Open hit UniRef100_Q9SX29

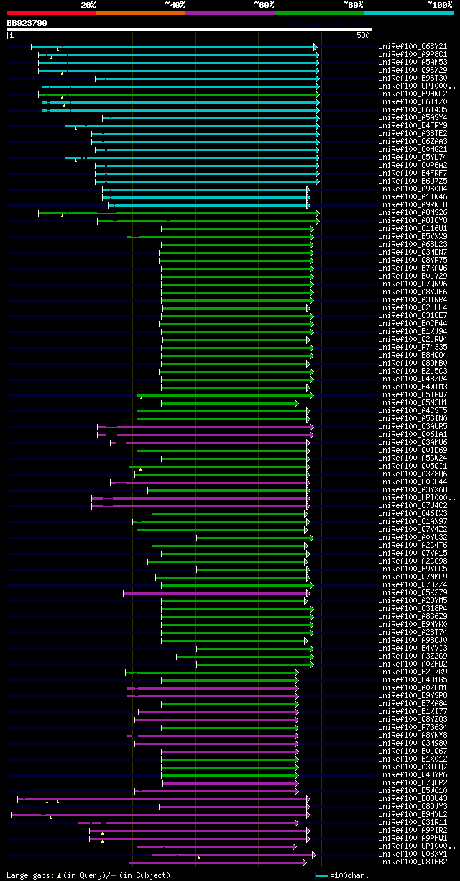[413, 70]
